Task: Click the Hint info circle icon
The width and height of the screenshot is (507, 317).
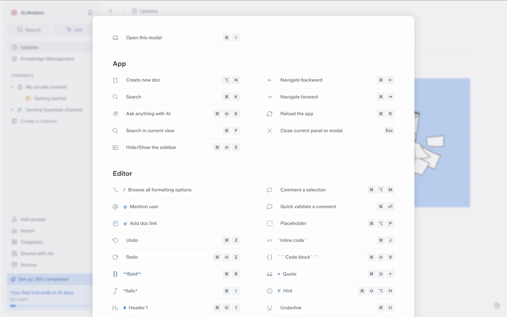Action: [269, 291]
